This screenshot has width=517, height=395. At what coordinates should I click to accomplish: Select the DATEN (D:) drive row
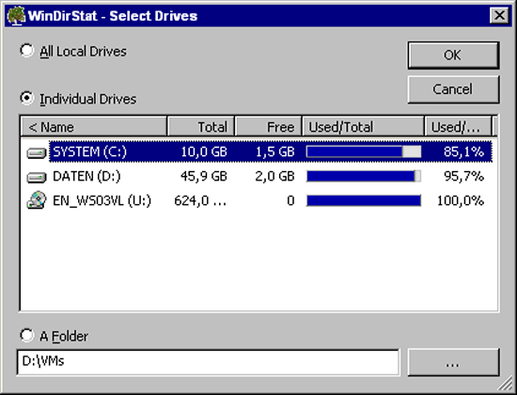pyautogui.click(x=257, y=176)
